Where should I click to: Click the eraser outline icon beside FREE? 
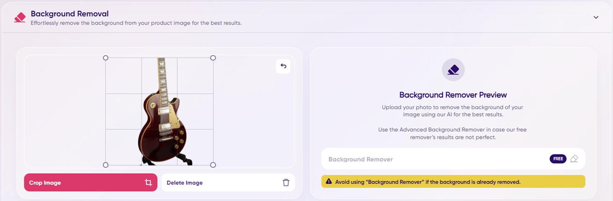pyautogui.click(x=574, y=159)
